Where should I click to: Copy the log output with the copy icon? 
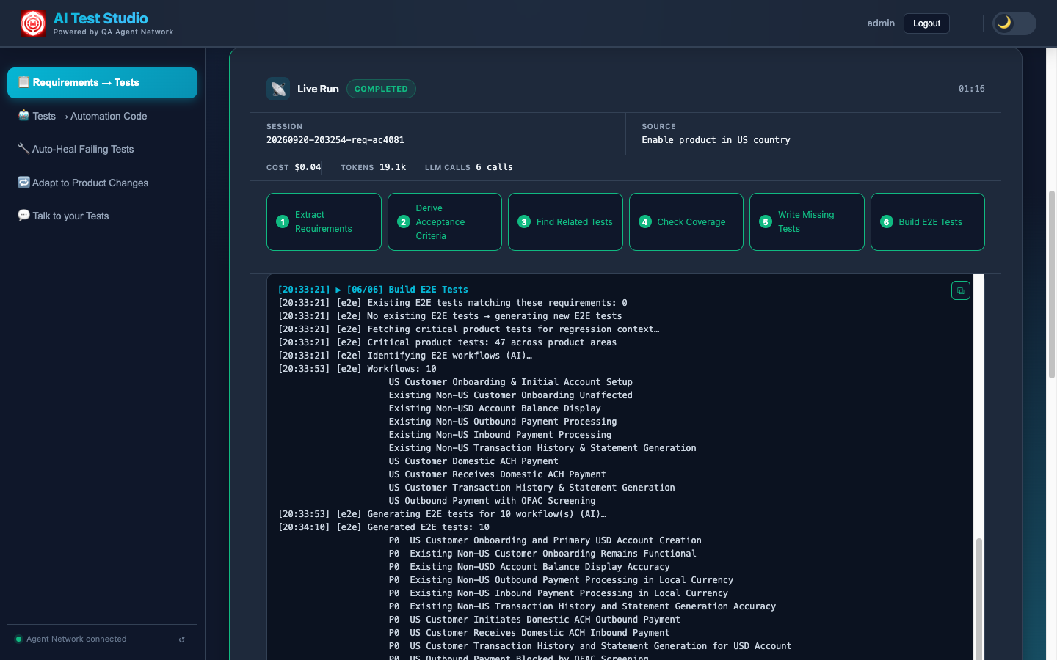pyautogui.click(x=961, y=291)
